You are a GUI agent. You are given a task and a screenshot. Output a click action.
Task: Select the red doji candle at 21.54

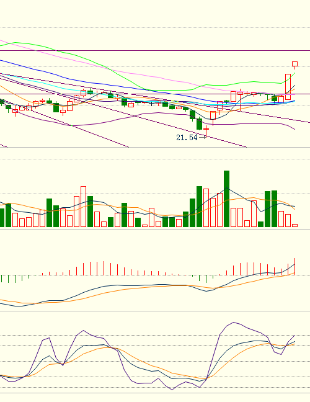(206, 130)
